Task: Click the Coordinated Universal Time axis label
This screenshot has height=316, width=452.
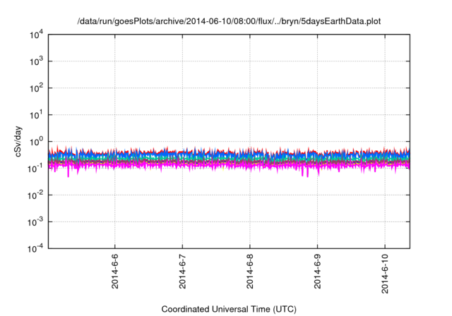Action: click(229, 309)
